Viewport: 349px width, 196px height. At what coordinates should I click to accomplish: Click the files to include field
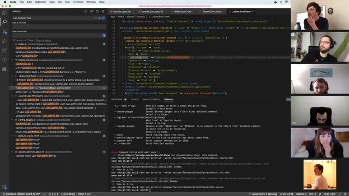(x=59, y=27)
